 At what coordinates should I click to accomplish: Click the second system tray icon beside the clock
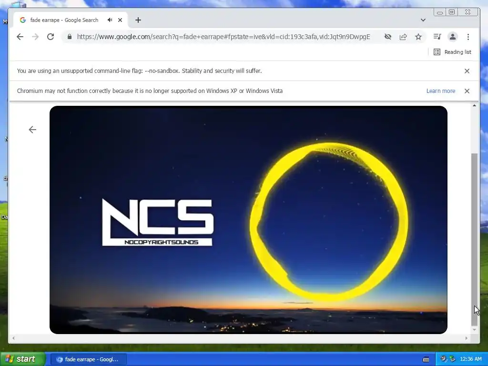pyautogui.click(x=453, y=359)
